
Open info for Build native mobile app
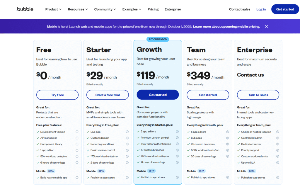coord(77,178)
